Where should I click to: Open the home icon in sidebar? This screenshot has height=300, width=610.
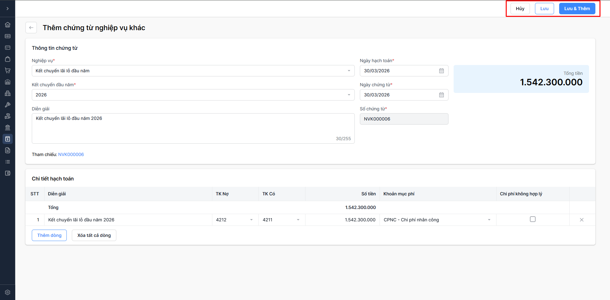coord(8,25)
